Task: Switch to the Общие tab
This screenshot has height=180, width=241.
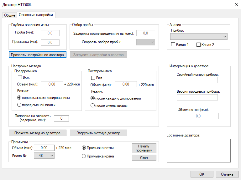Action: tap(9, 15)
